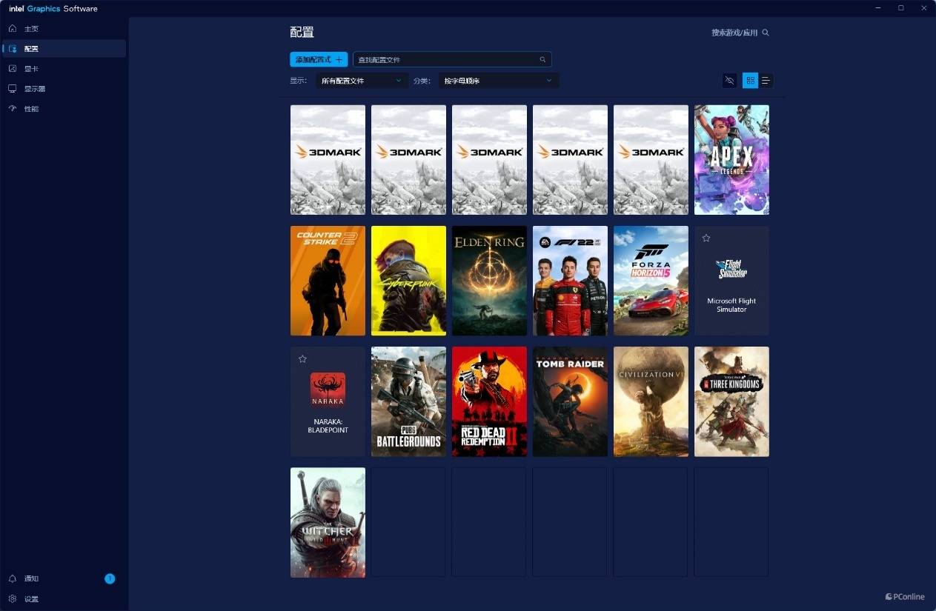
Task: Click 搜索游戏/应用 search link at top right
Action: pyautogui.click(x=740, y=33)
